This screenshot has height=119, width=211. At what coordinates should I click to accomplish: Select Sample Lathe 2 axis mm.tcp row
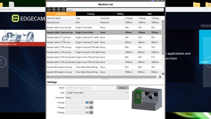click(104, 32)
